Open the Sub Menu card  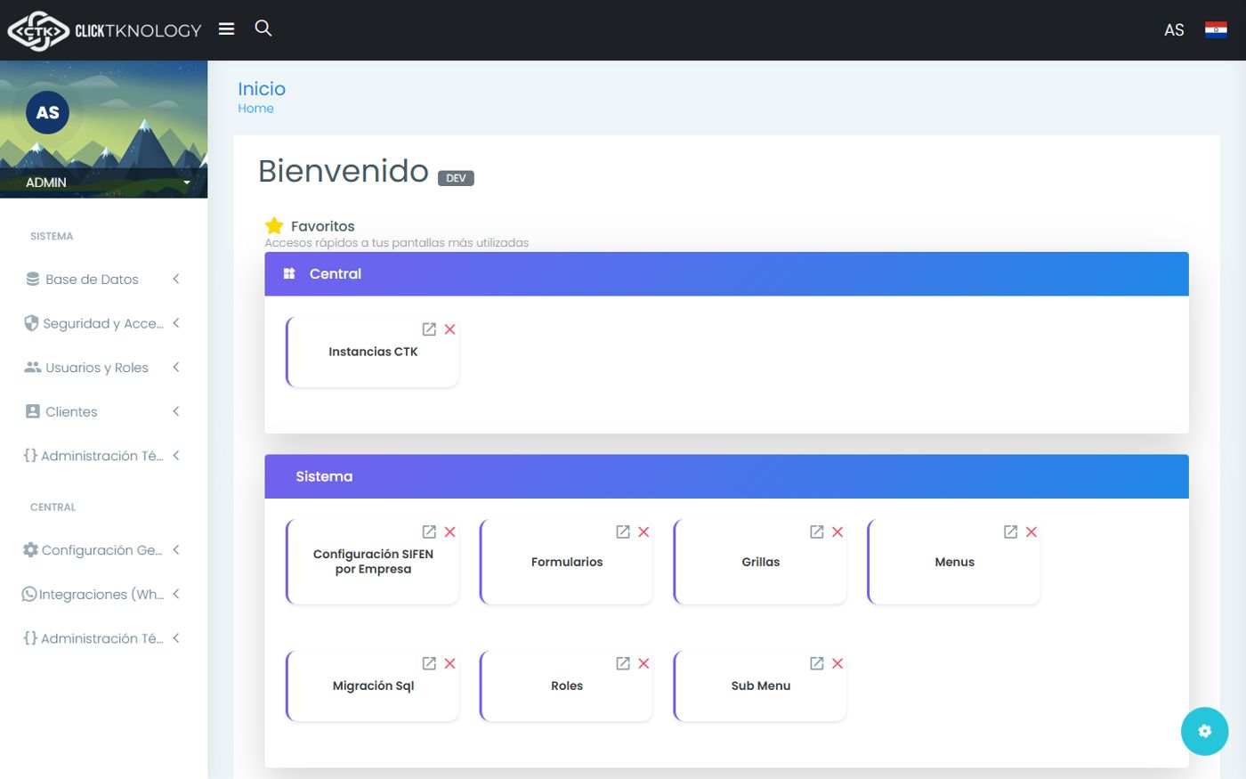tap(761, 686)
